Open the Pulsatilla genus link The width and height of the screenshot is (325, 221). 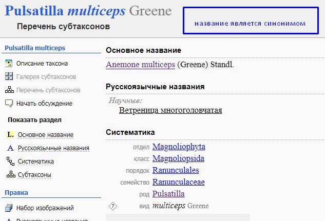[168, 194]
